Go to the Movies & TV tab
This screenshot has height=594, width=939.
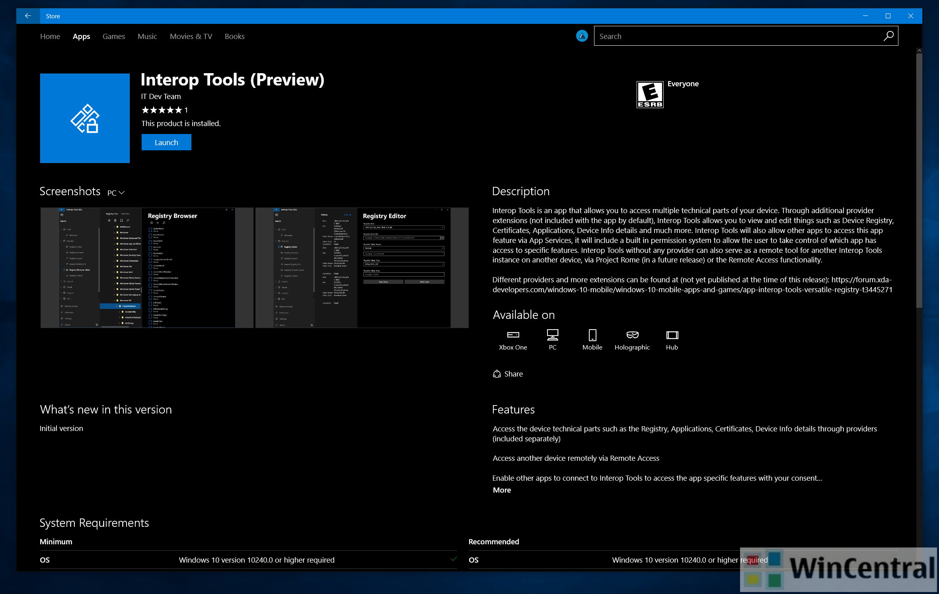191,37
